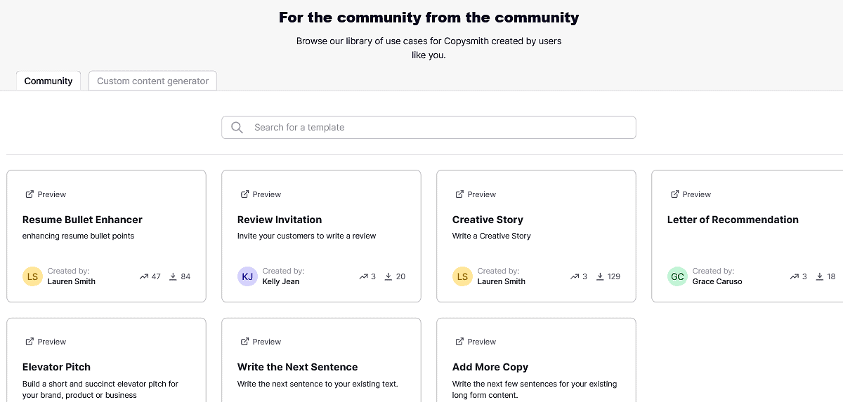Image resolution: width=843 pixels, height=402 pixels.
Task: Click the Preview icon on Creative Story card
Action: point(459,194)
